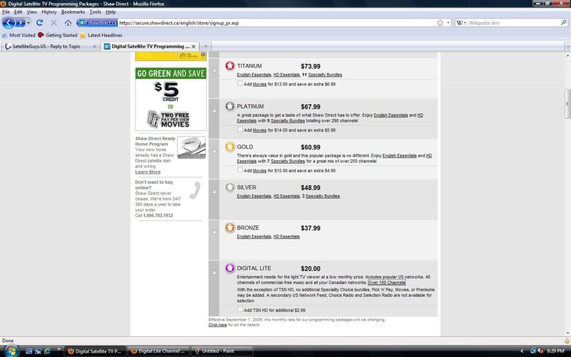Check Add Movies for $13.00 under Titanium
The width and height of the screenshot is (571, 357).
tap(239, 83)
